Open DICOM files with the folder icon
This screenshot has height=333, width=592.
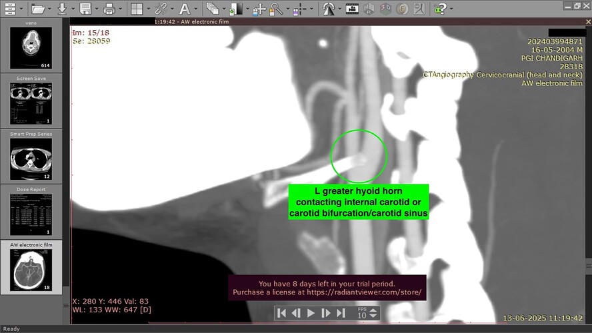38,8
